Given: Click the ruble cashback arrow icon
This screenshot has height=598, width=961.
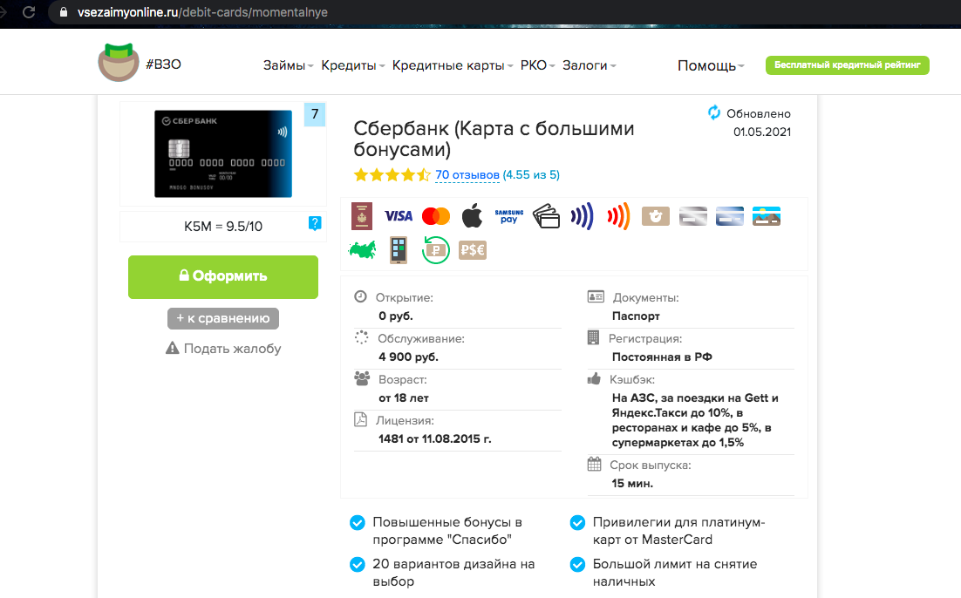Looking at the screenshot, I should tap(436, 250).
